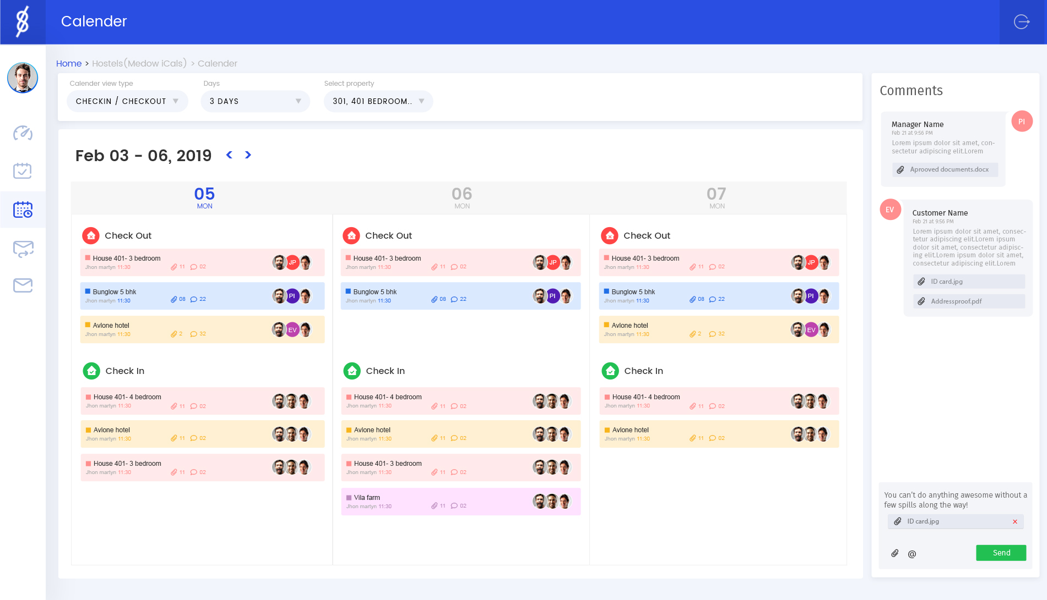
Task: Click the Home breadcrumb link
Action: coord(69,63)
